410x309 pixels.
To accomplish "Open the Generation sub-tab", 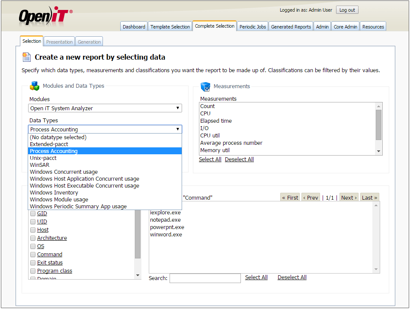I will [x=89, y=42].
